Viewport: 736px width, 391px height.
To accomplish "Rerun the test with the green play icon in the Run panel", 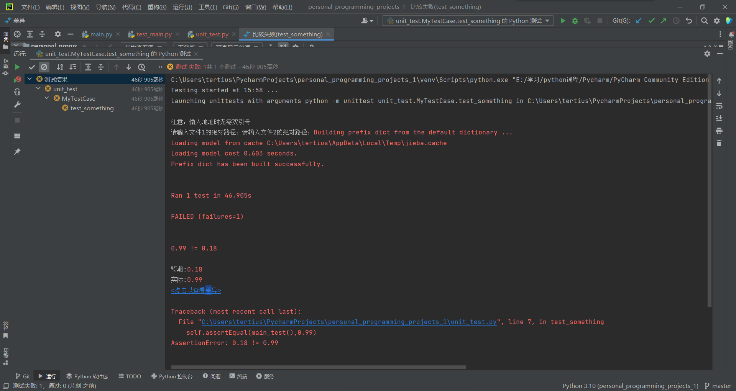I will tap(17, 67).
